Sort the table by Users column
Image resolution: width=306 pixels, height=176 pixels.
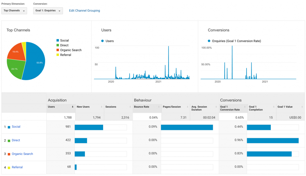51,107
